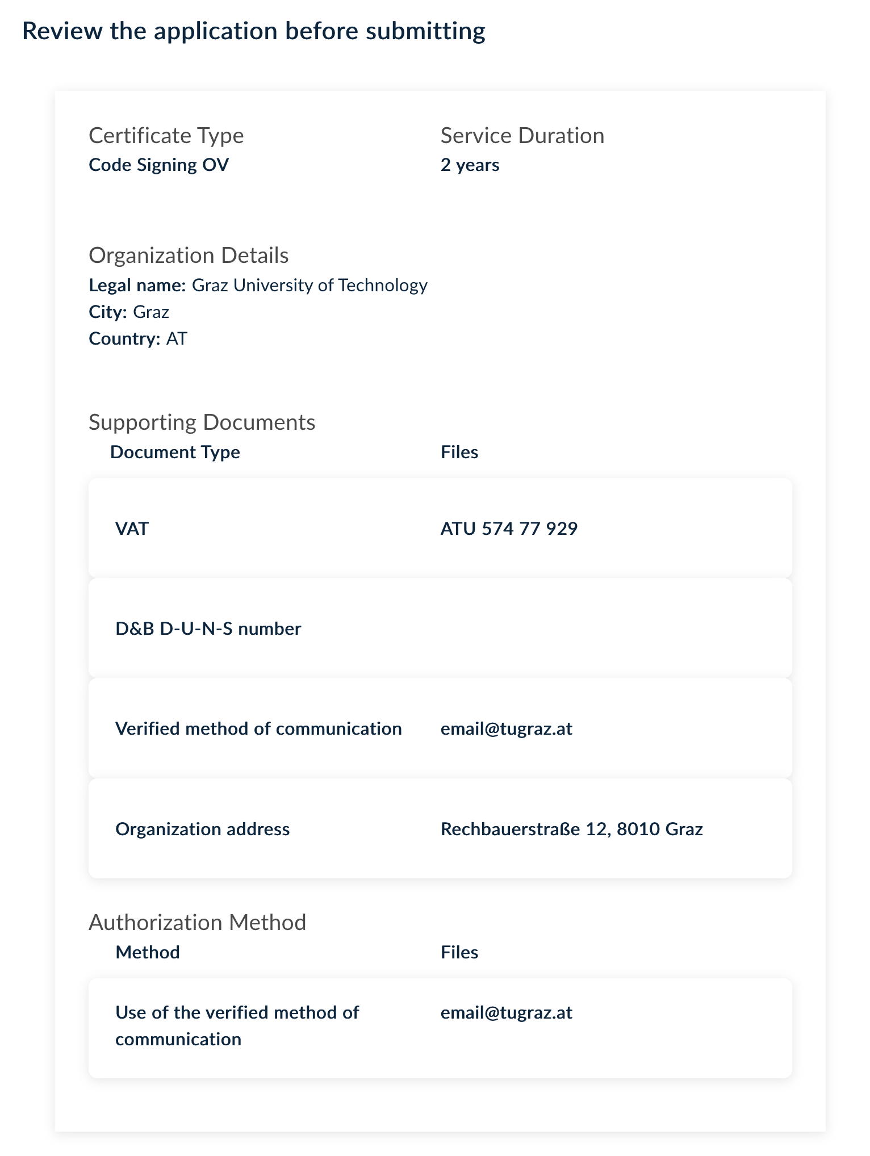The image size is (870, 1156).
Task: Click the Method column header
Action: [x=148, y=952]
